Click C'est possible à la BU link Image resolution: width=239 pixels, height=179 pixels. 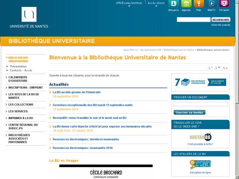pyautogui.click(x=200, y=144)
